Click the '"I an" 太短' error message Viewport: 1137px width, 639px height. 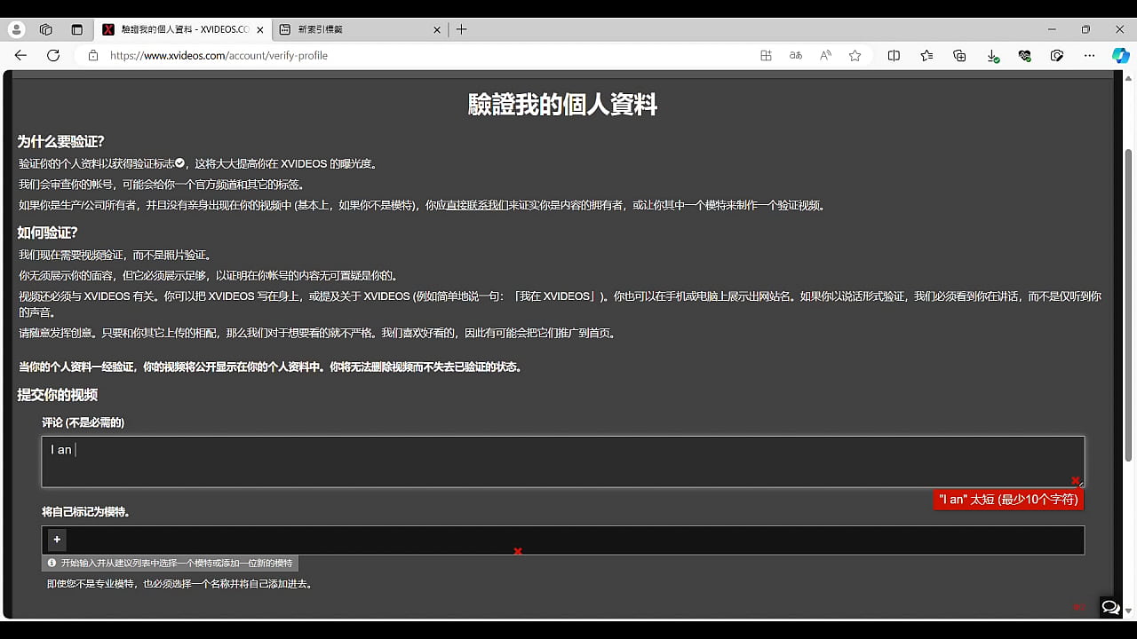[x=1008, y=500]
